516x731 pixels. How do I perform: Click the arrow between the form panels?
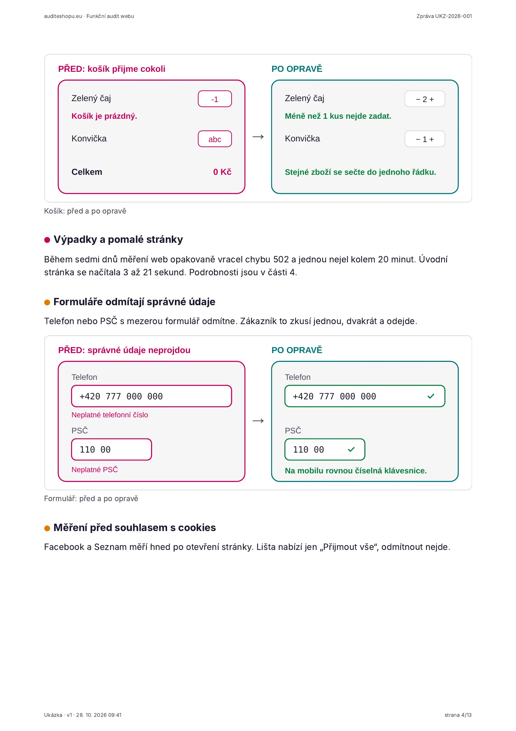258,420
